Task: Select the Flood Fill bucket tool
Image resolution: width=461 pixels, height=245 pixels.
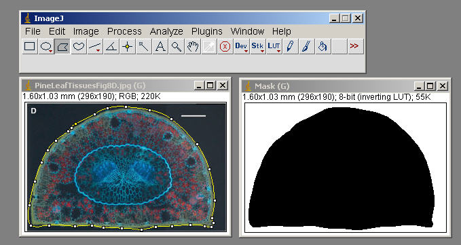Action: pyautogui.click(x=322, y=46)
